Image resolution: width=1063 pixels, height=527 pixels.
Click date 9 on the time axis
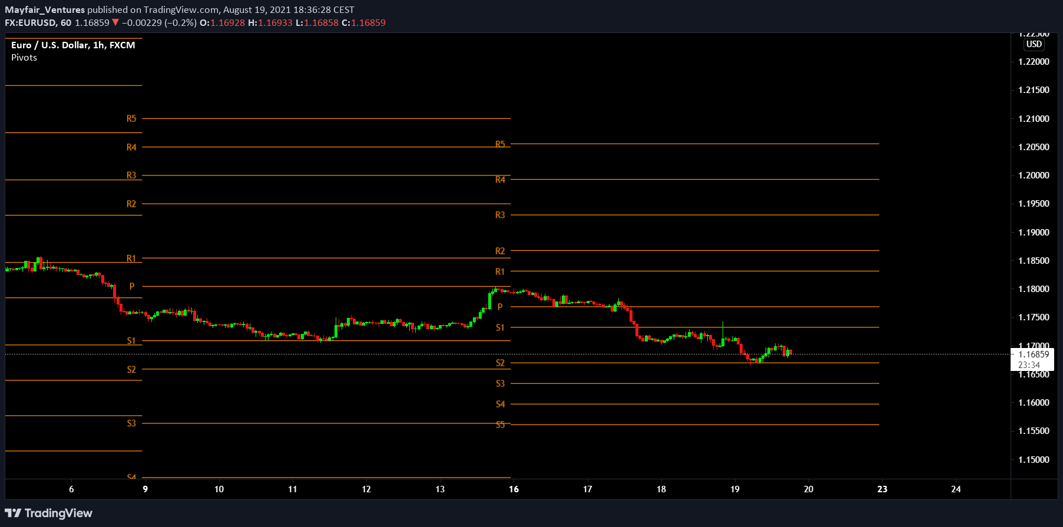click(145, 489)
